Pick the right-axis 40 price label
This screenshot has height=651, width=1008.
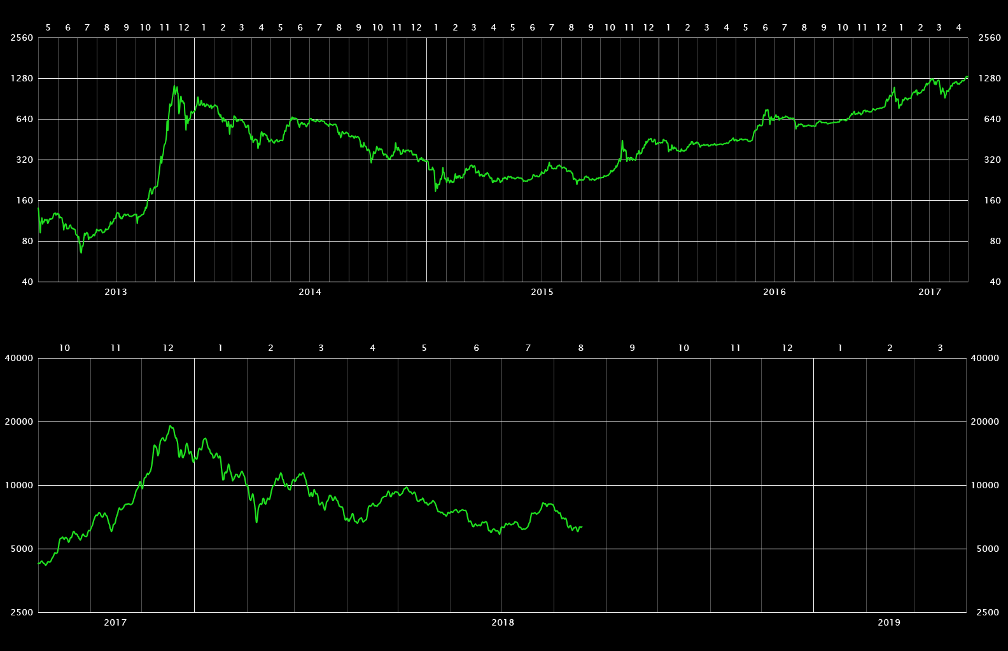995,282
